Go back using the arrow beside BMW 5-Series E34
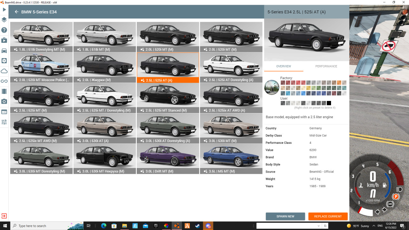 pos(17,12)
